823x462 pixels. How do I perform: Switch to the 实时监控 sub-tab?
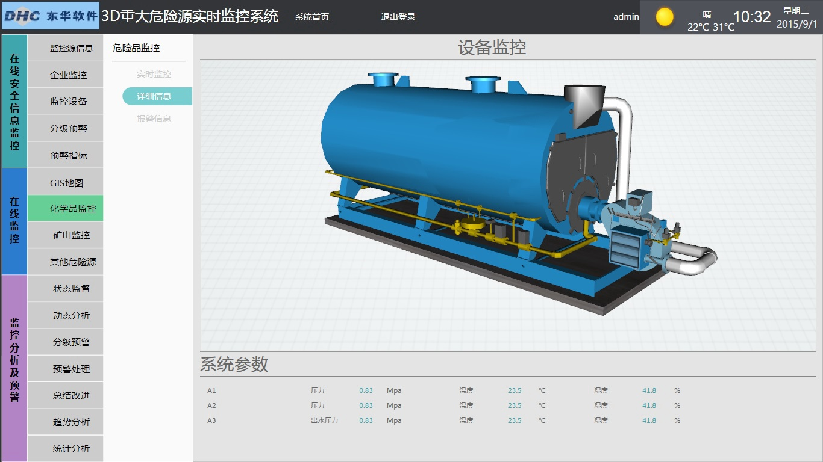pos(154,75)
